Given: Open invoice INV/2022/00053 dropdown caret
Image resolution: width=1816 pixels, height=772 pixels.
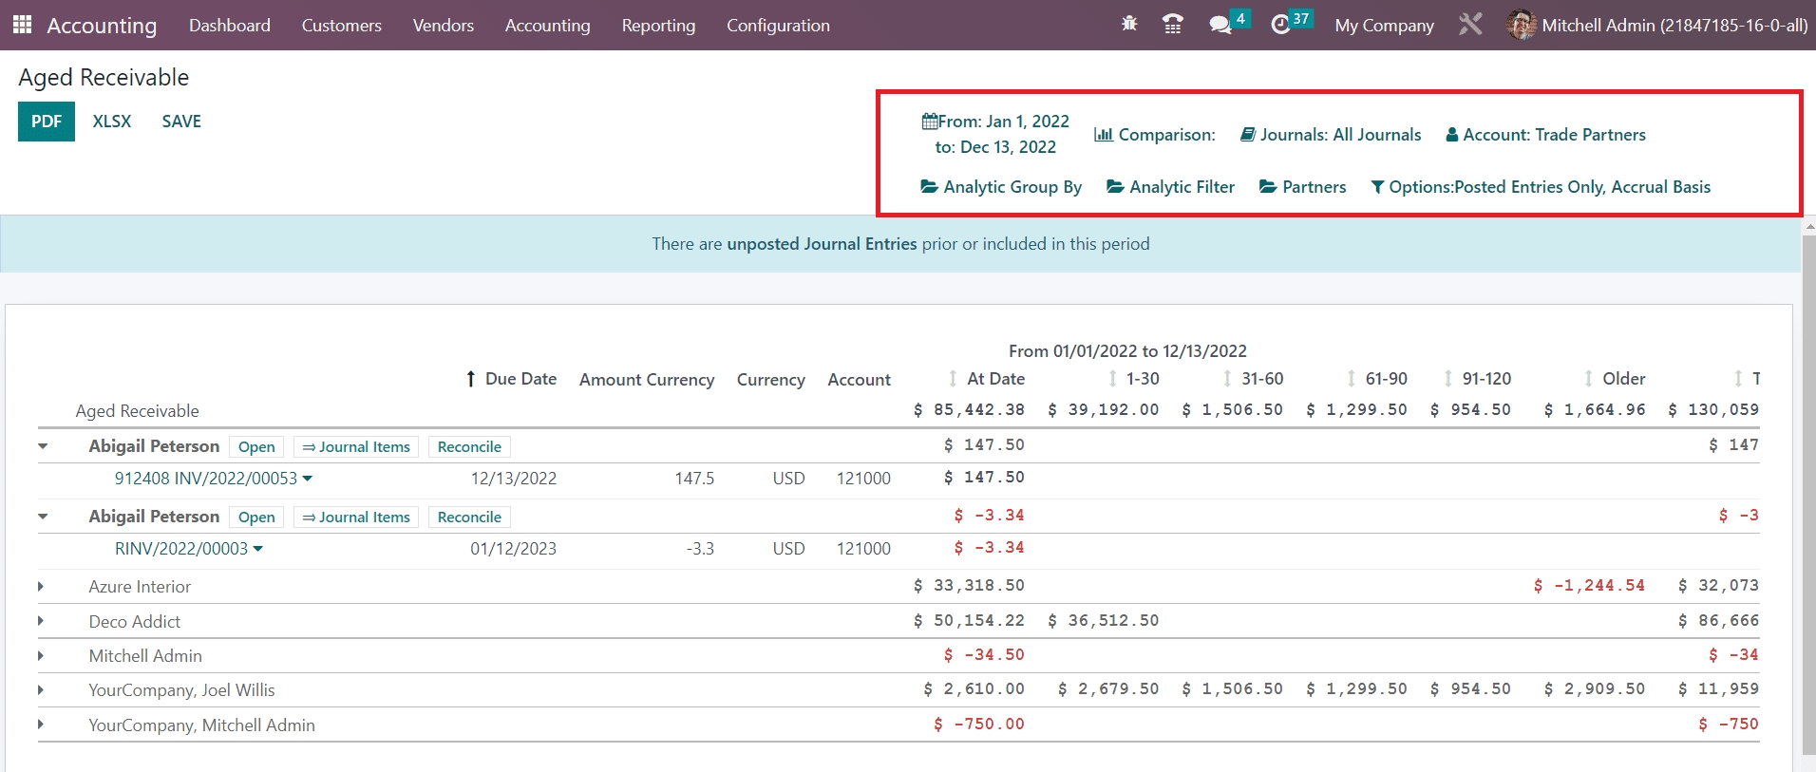Looking at the screenshot, I should (308, 479).
